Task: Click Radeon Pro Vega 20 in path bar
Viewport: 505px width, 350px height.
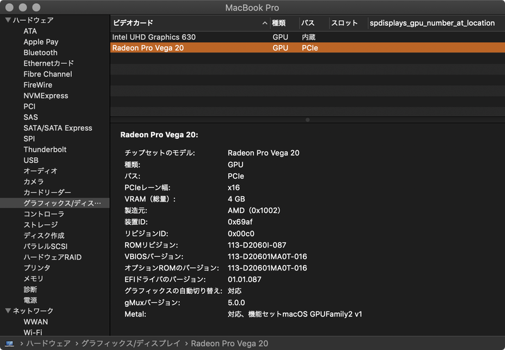Action: tap(229, 344)
